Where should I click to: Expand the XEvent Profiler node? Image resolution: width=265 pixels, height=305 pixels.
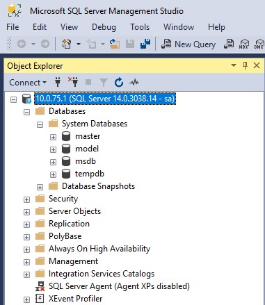point(27,300)
